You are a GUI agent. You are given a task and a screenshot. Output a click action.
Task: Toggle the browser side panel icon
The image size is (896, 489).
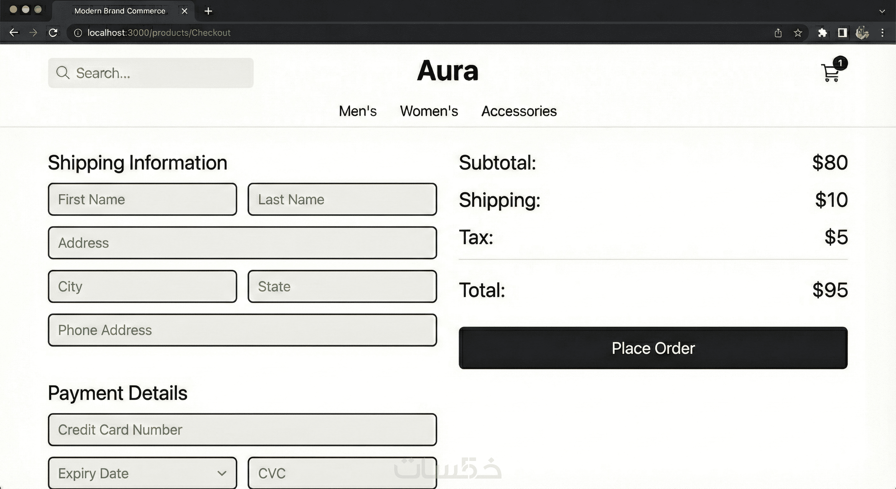842,33
